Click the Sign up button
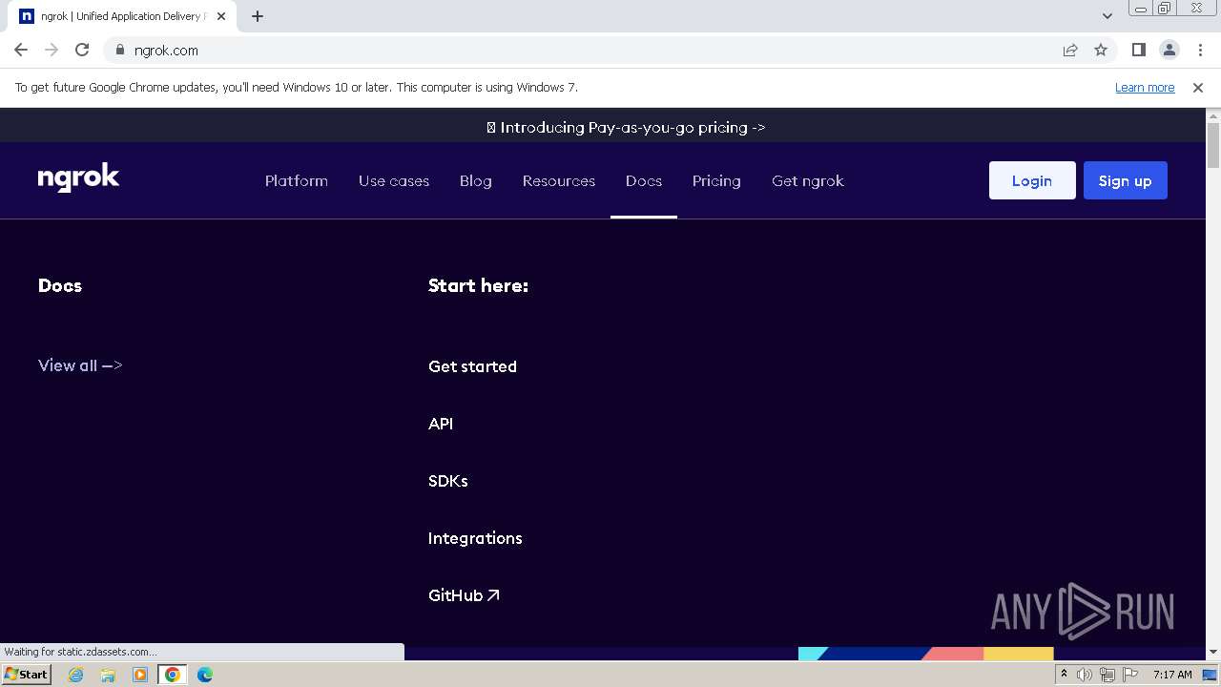The height and width of the screenshot is (687, 1221). point(1126,180)
